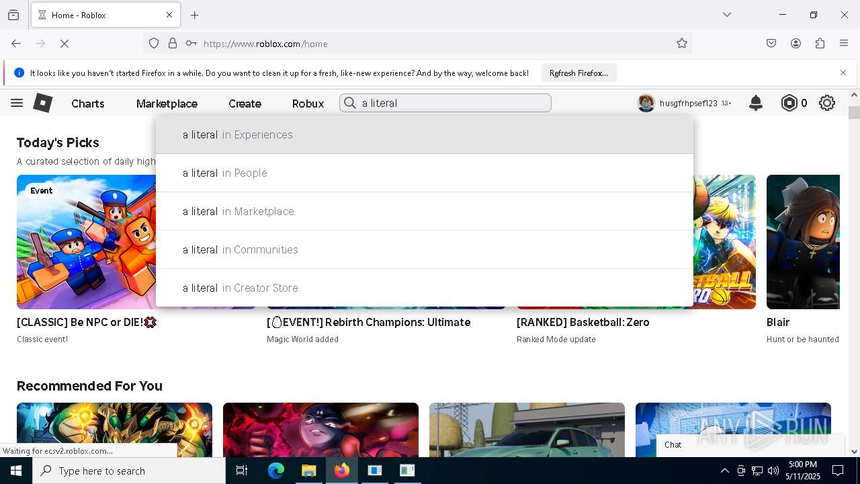Click the Firefox address bar URL
Viewport: 860px width, 484px height.
[265, 44]
